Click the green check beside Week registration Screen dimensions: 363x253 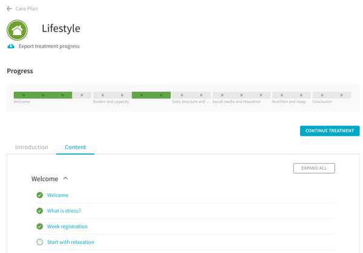(40, 226)
